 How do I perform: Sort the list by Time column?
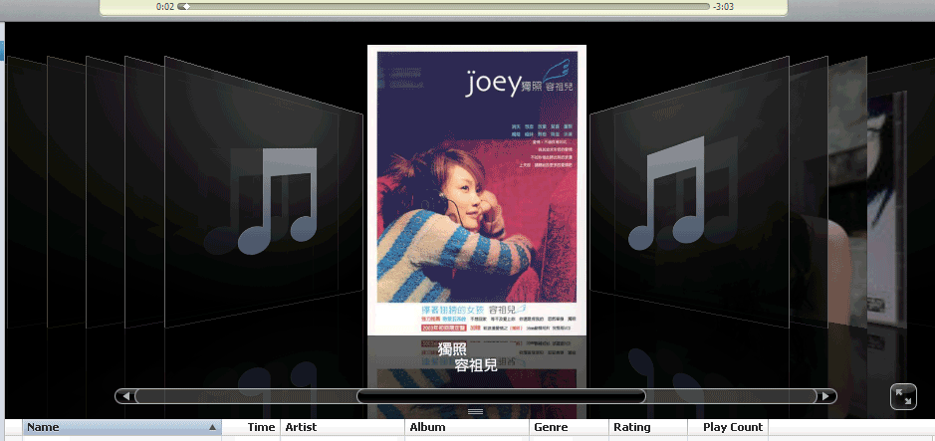[x=251, y=427]
